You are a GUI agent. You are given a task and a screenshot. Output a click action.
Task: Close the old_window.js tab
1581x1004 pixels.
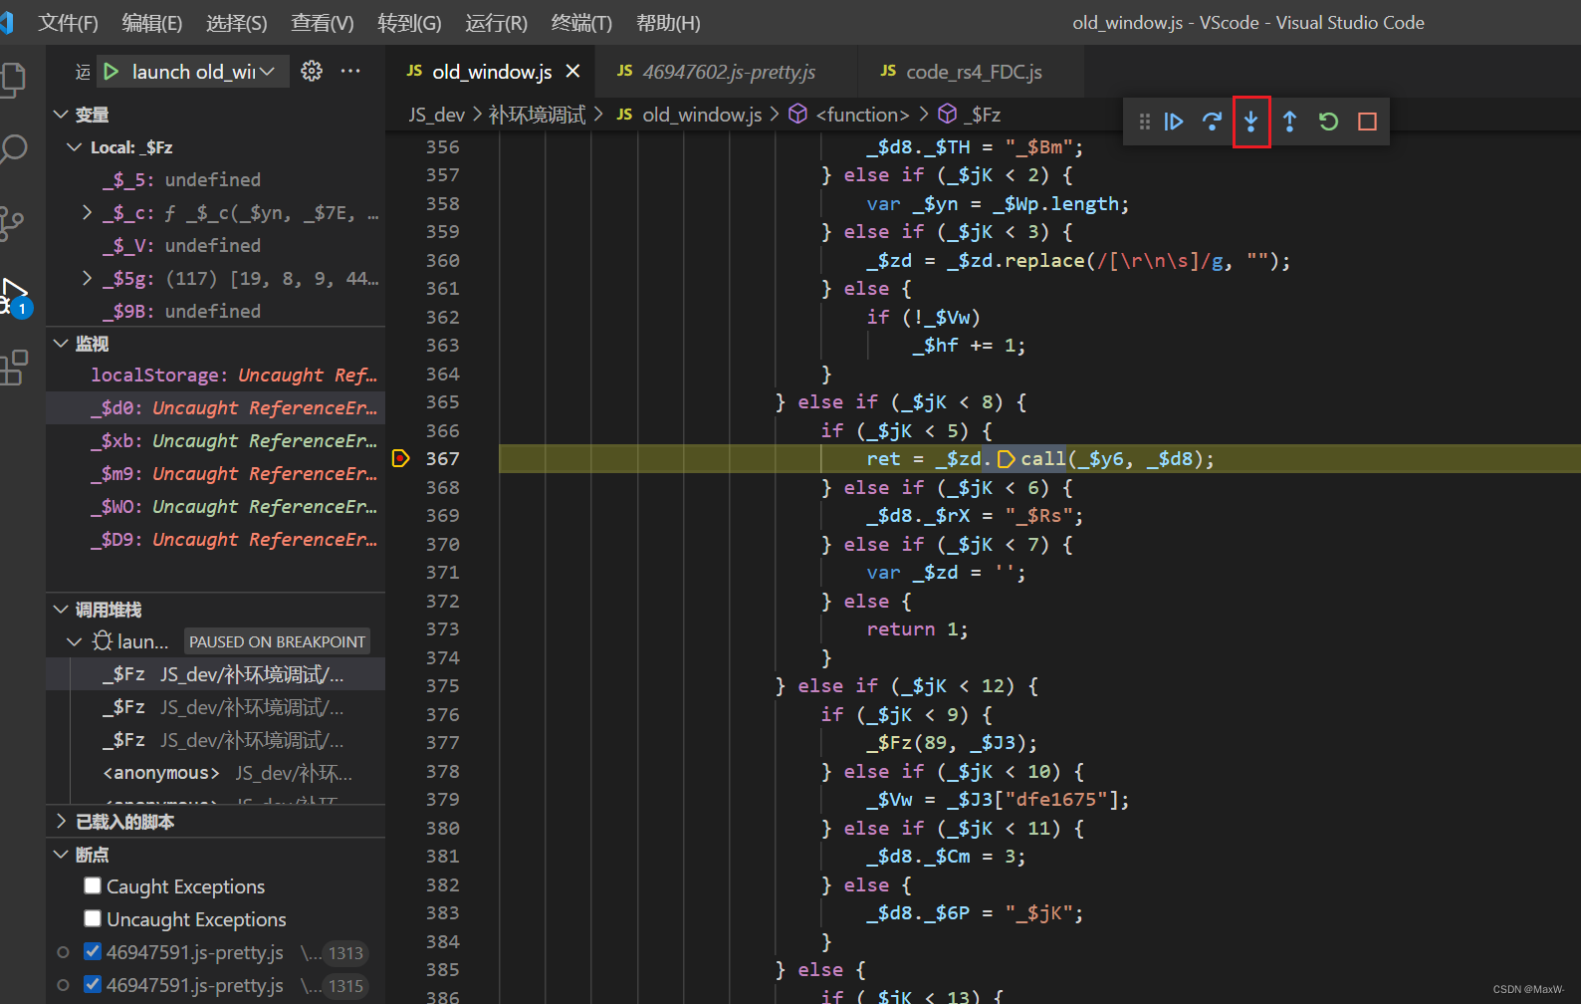tap(572, 72)
